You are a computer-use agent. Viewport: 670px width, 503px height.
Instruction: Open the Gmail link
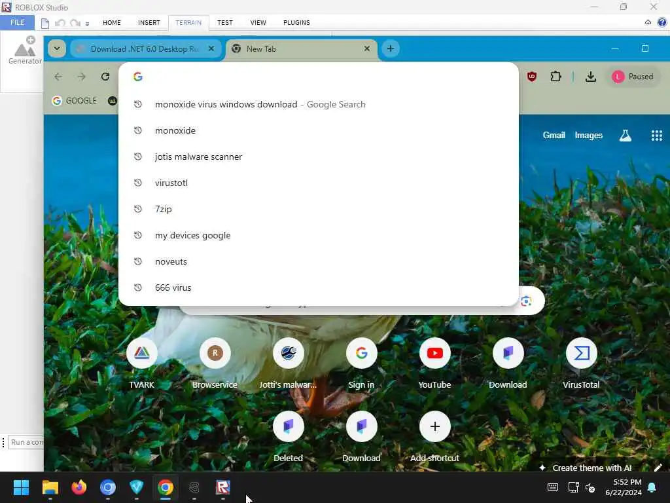click(x=554, y=135)
